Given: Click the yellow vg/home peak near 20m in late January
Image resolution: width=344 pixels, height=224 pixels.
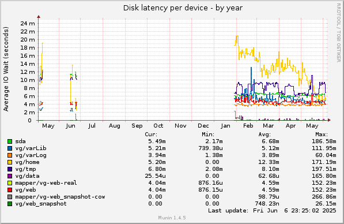Looking at the screenshot, I should click(x=237, y=36).
